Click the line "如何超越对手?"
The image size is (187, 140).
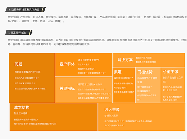pyautogui.click(x=143, y=91)
